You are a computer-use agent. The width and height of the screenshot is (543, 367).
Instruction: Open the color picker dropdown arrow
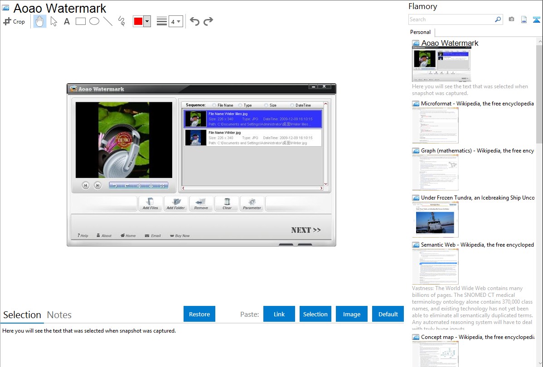(x=147, y=21)
